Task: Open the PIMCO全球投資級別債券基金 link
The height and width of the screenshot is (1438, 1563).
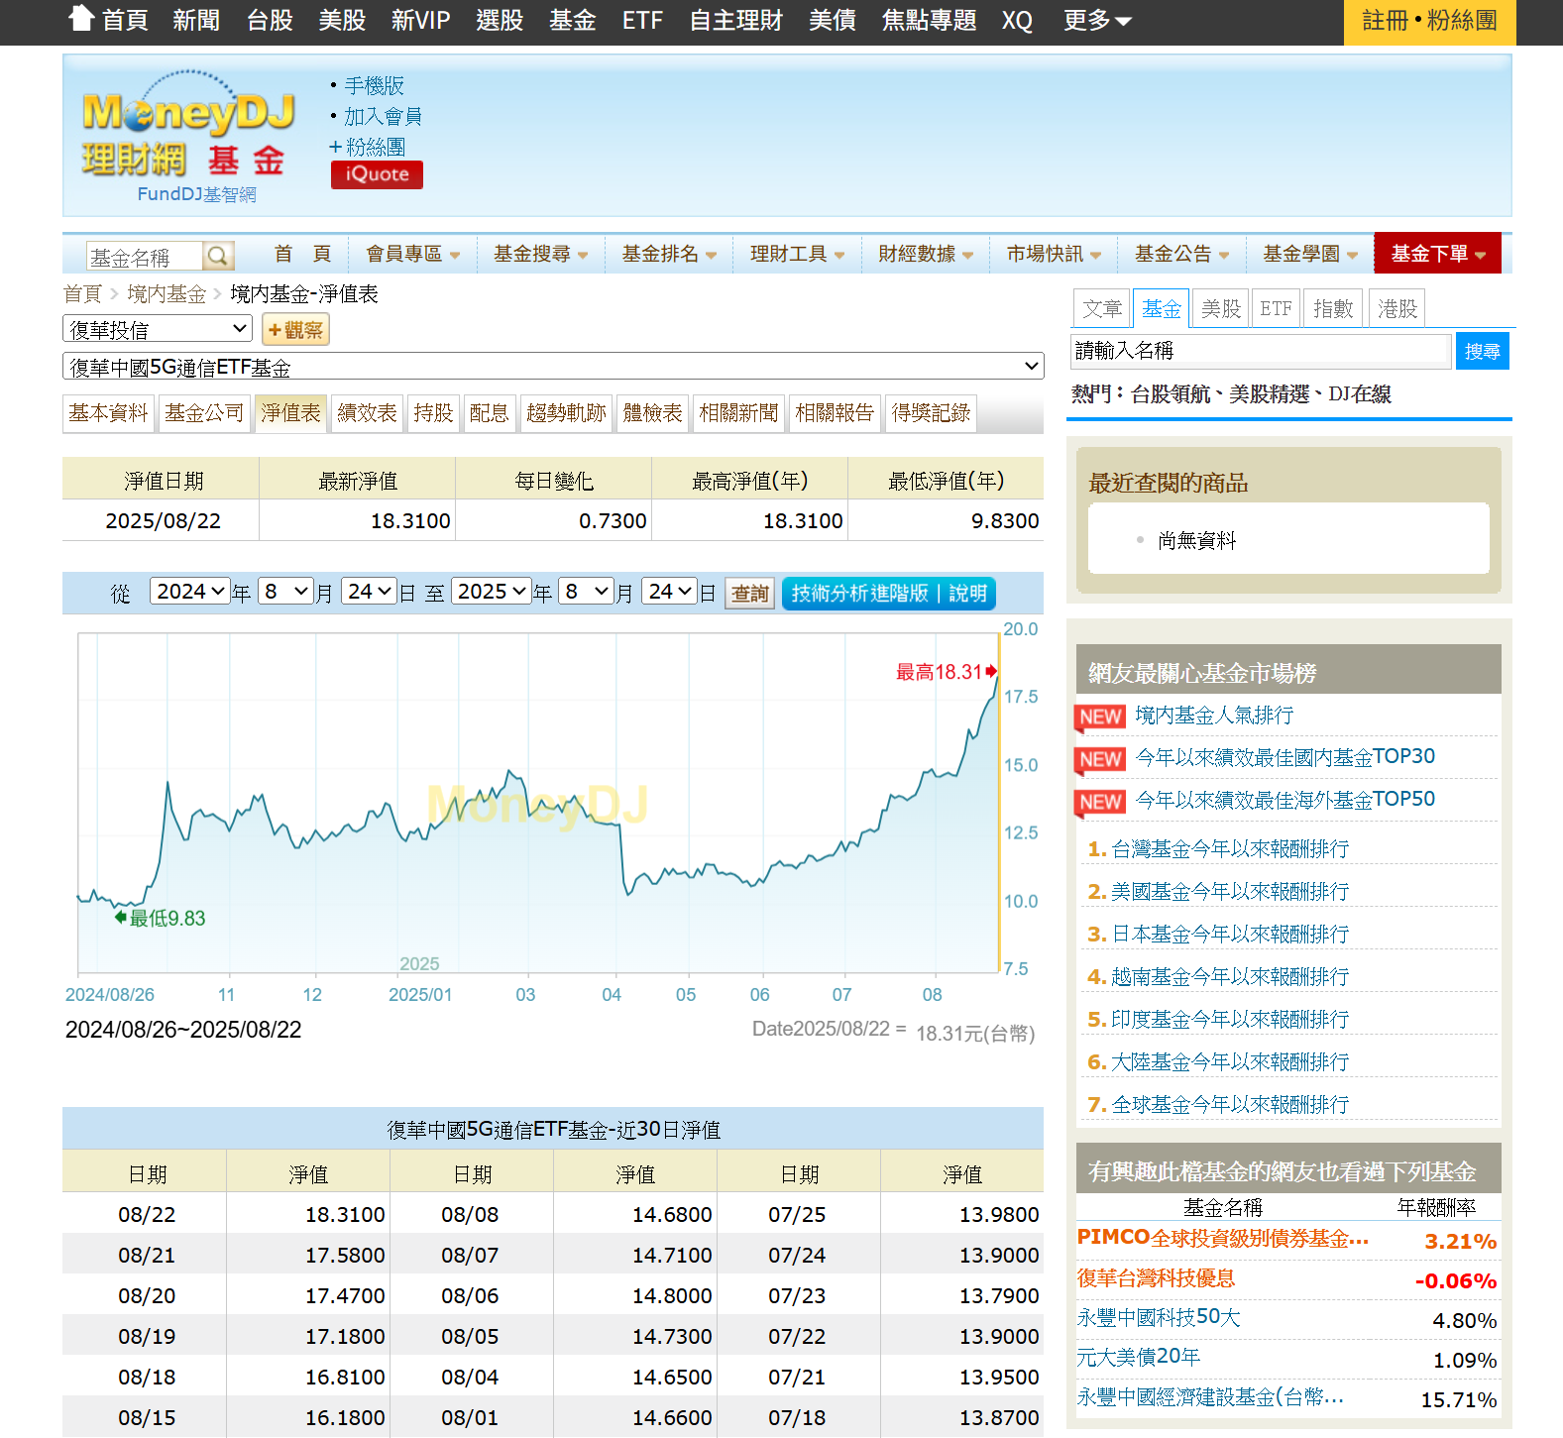Action: [x=1223, y=1238]
